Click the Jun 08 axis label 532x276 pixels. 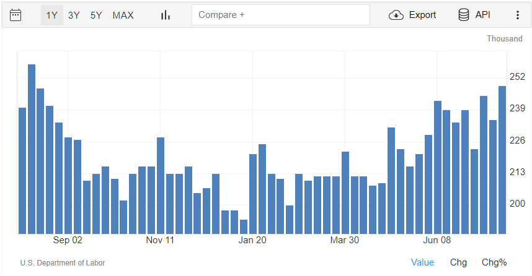(437, 240)
